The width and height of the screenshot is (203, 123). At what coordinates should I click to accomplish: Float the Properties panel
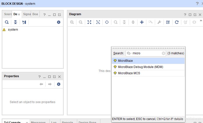[x=54, y=77]
